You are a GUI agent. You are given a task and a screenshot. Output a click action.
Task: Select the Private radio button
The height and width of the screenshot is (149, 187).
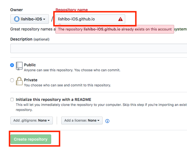coord(12,80)
